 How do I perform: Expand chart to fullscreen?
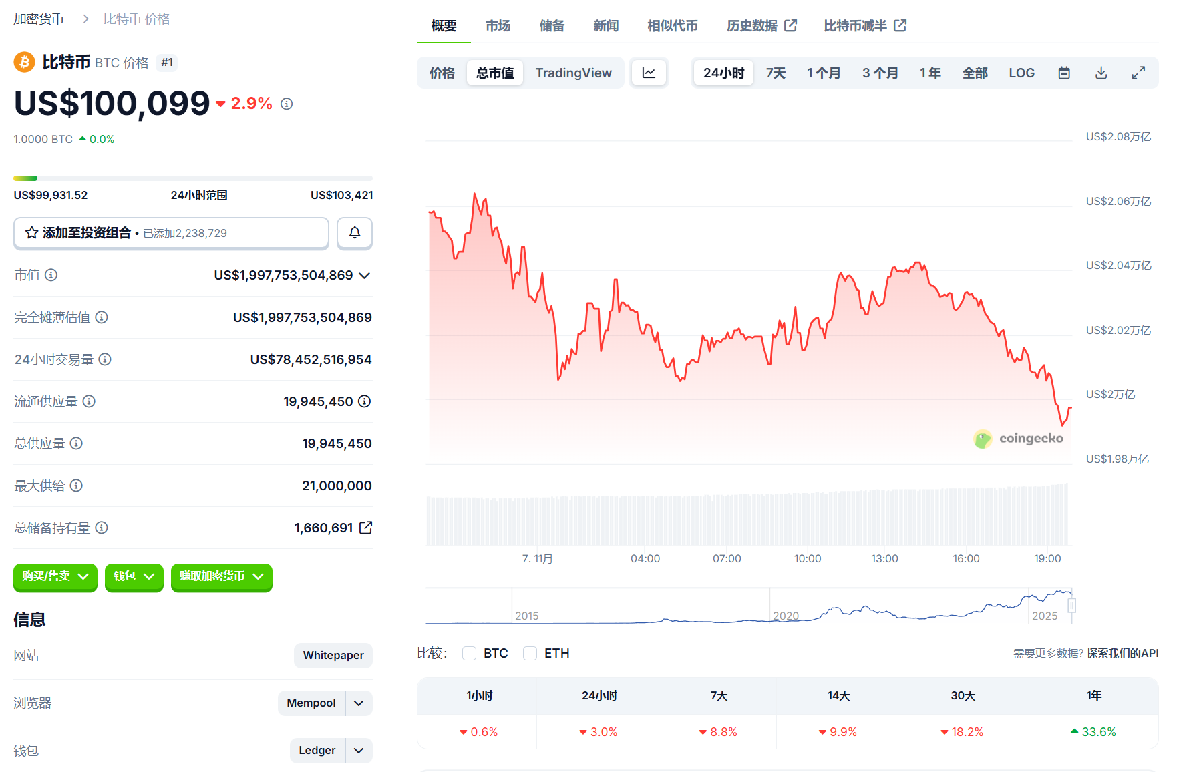point(1138,73)
